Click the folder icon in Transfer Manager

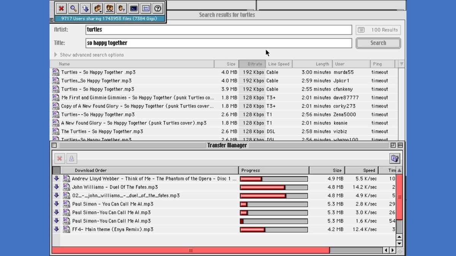[395, 159]
